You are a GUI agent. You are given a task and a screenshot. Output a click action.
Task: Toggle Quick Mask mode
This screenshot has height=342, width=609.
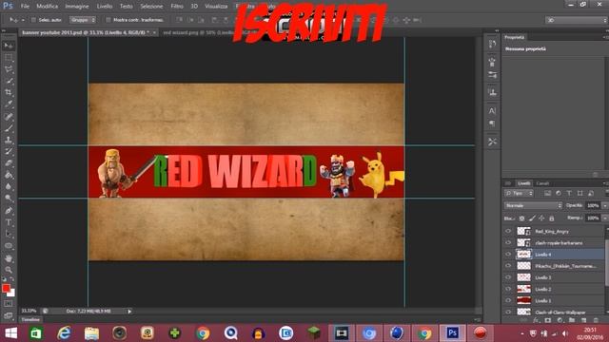coord(9,304)
